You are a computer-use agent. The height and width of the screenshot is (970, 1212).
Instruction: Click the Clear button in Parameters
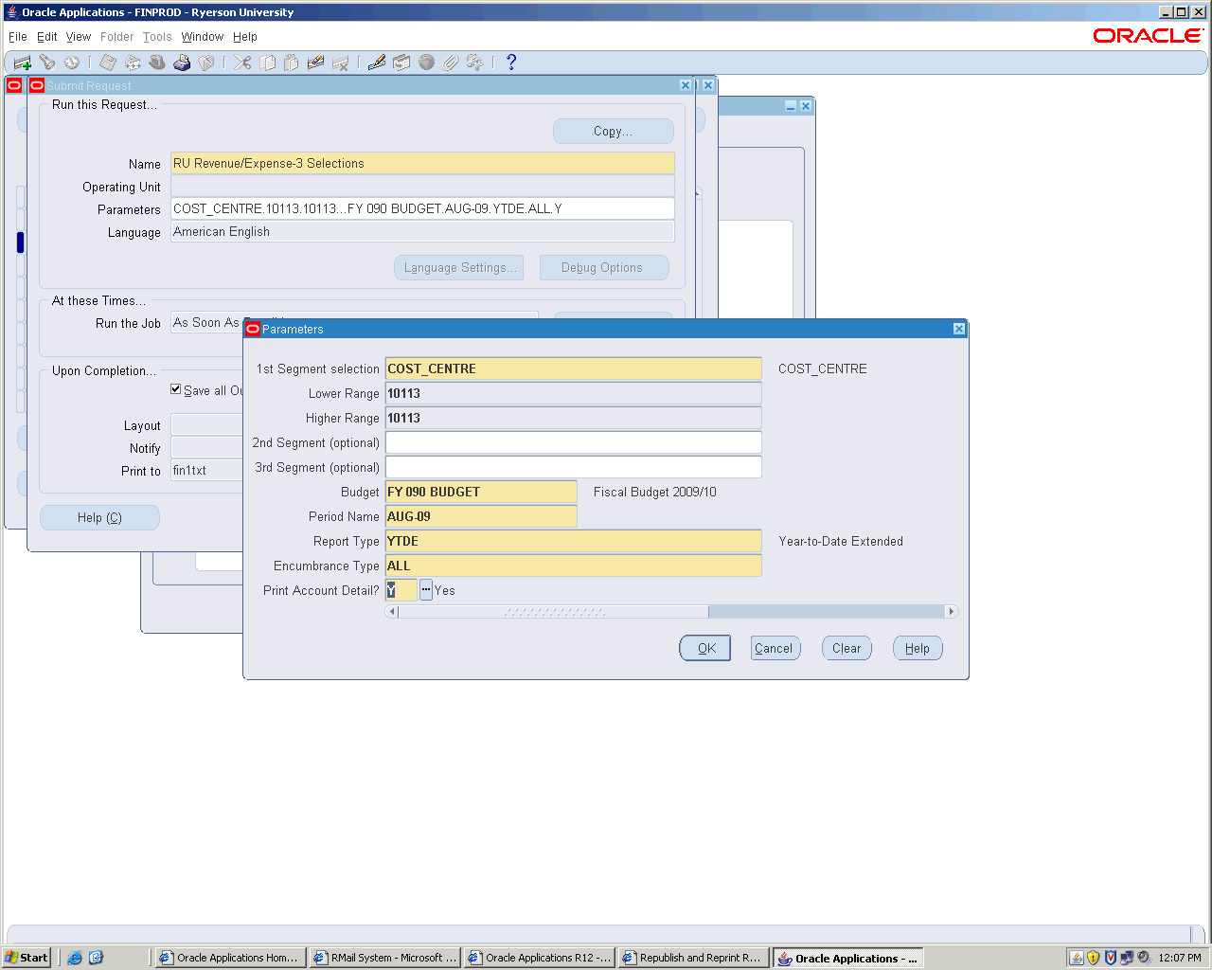point(846,649)
